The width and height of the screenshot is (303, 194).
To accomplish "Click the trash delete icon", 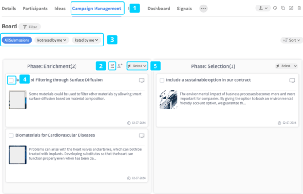I will click(299, 8).
